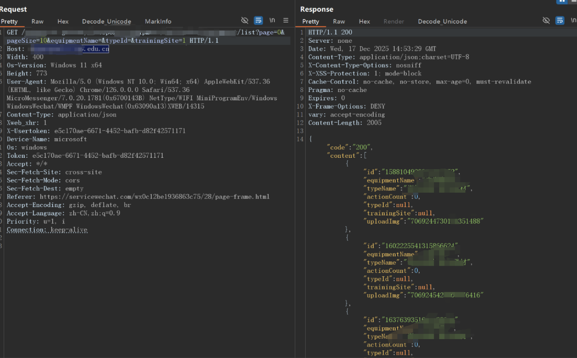Click the "code":"200" JSON field
The width and height of the screenshot is (577, 358).
click(350, 147)
